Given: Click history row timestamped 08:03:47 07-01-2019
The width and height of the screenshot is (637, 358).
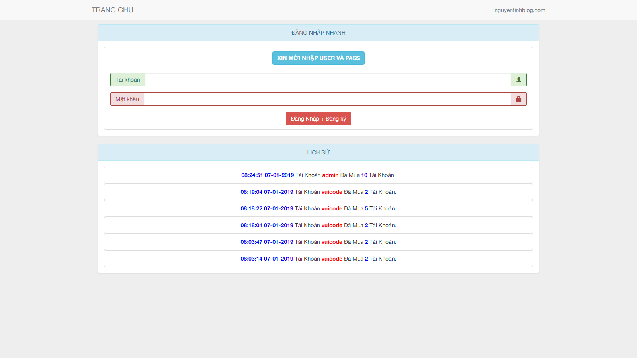Looking at the screenshot, I should (318, 242).
